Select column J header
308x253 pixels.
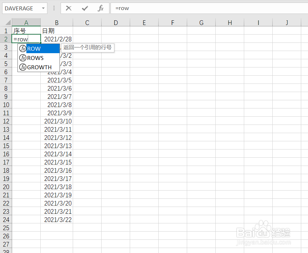tap(287, 22)
